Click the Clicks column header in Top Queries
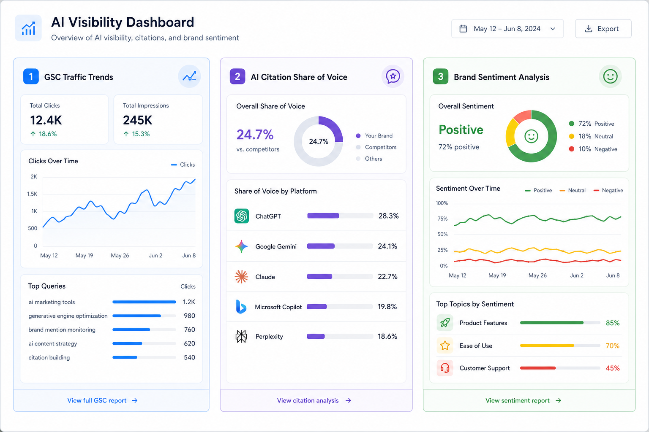 (x=188, y=286)
